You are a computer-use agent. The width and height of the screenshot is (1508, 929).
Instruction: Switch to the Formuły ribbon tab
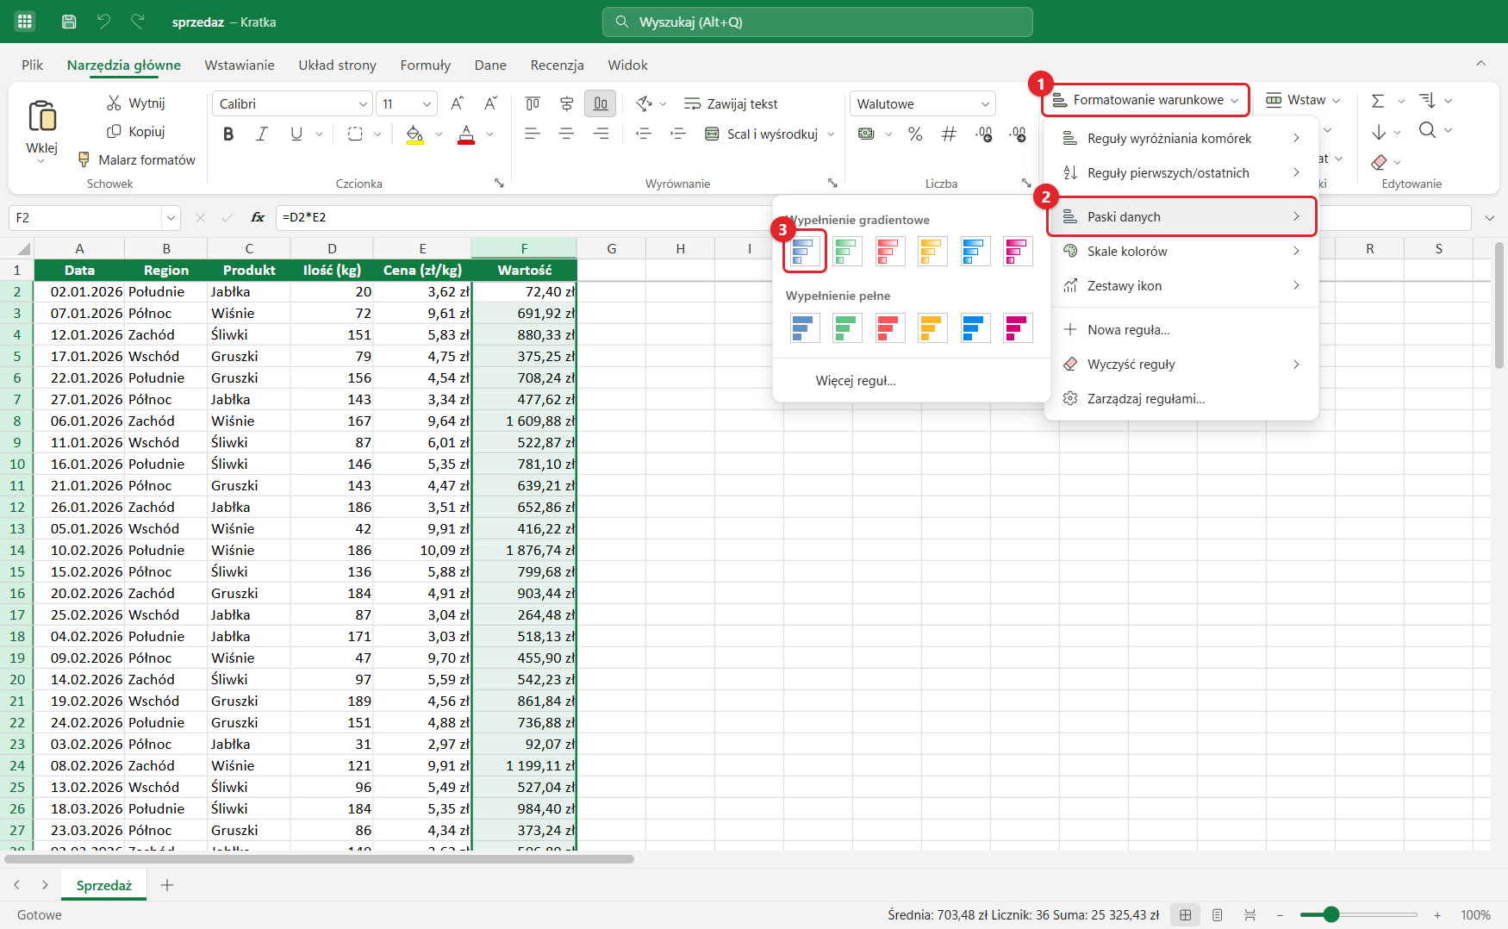(425, 65)
